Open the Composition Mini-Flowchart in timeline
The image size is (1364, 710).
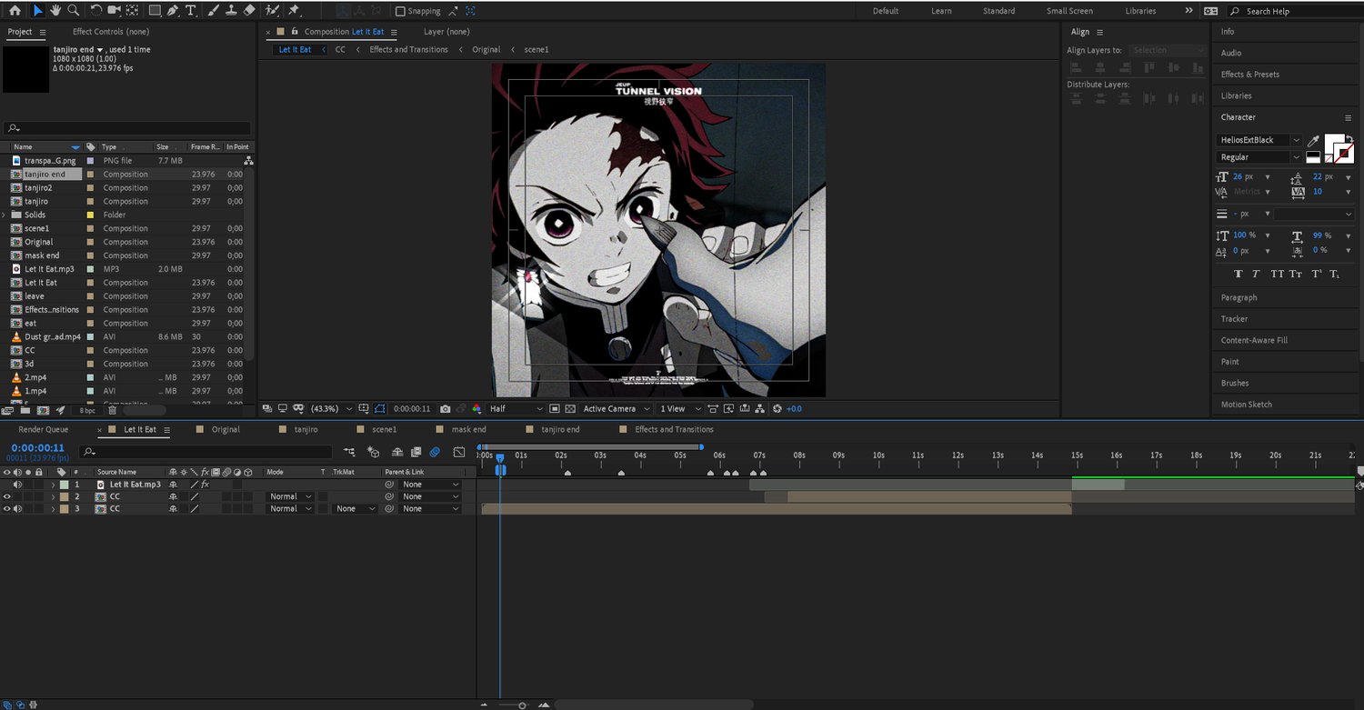click(x=350, y=452)
